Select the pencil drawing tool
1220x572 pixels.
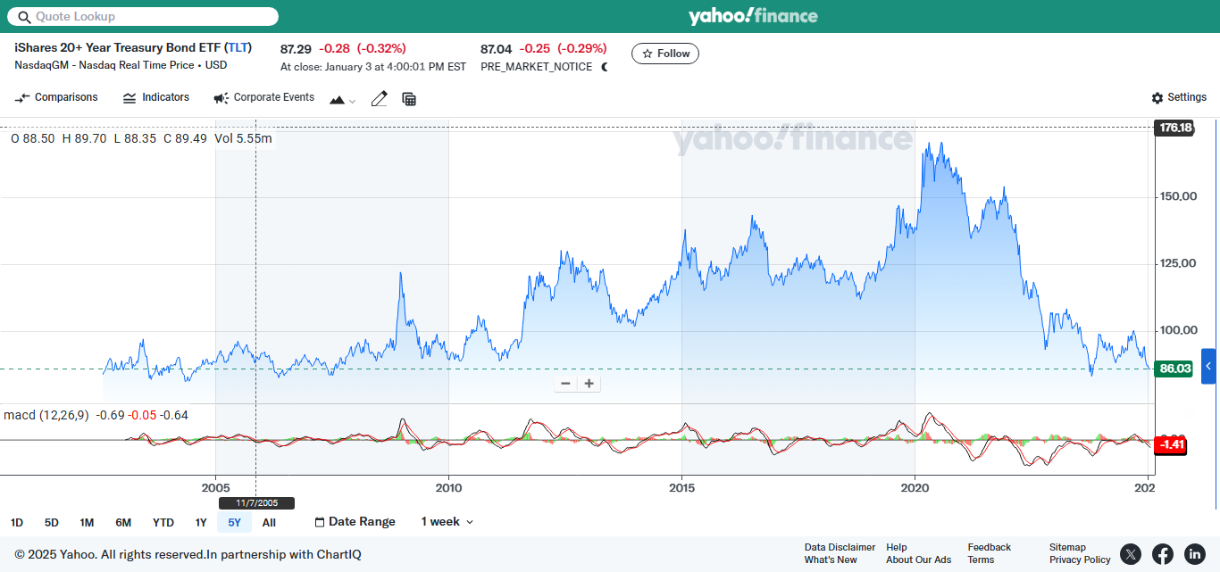[x=380, y=99]
